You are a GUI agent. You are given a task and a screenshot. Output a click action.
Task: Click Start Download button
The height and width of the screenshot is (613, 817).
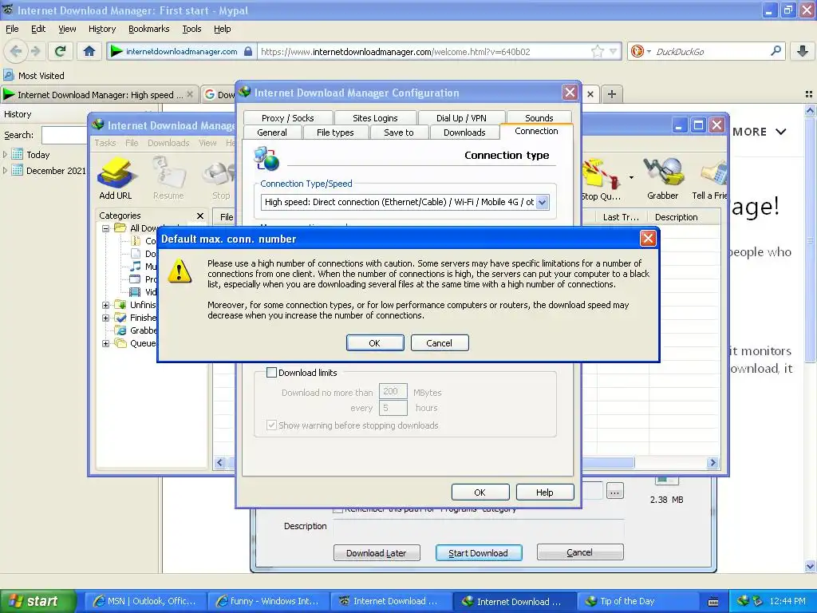[479, 553]
